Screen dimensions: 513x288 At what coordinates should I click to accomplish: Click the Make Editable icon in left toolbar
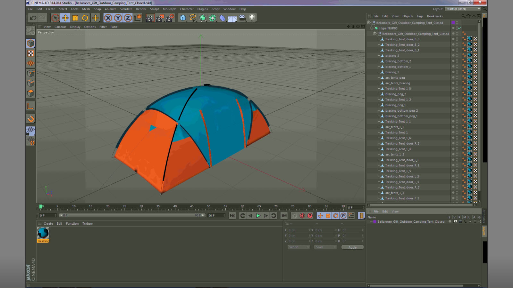coord(31,31)
